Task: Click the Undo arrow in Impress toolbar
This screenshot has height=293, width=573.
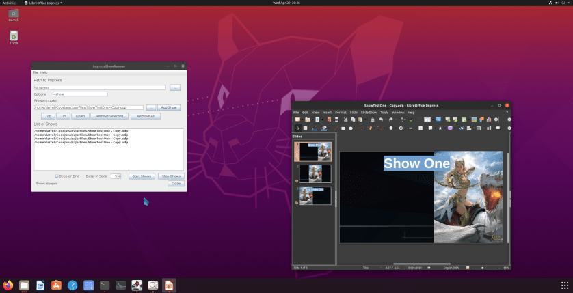Action: [381, 120]
